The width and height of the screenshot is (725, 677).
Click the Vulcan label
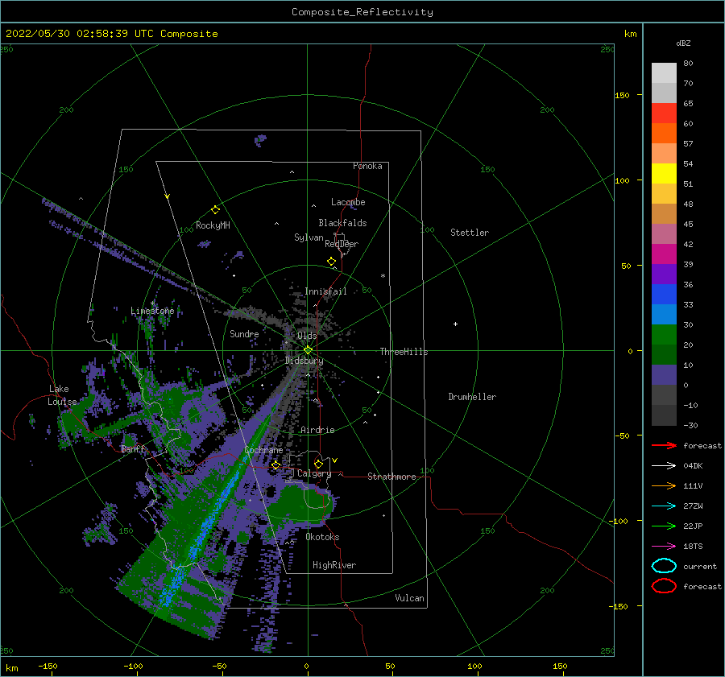click(x=409, y=598)
